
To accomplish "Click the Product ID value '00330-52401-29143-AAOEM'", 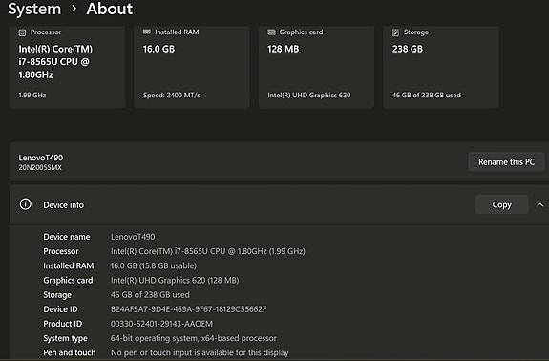I will click(x=161, y=324).
